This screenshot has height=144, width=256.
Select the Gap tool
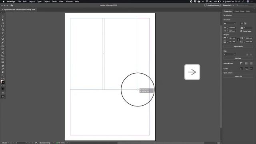coord(3,26)
